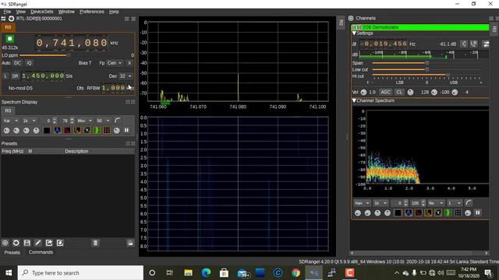The image size is (499, 280).
Task: Click new preset icon in Presets panel
Action: point(5,243)
